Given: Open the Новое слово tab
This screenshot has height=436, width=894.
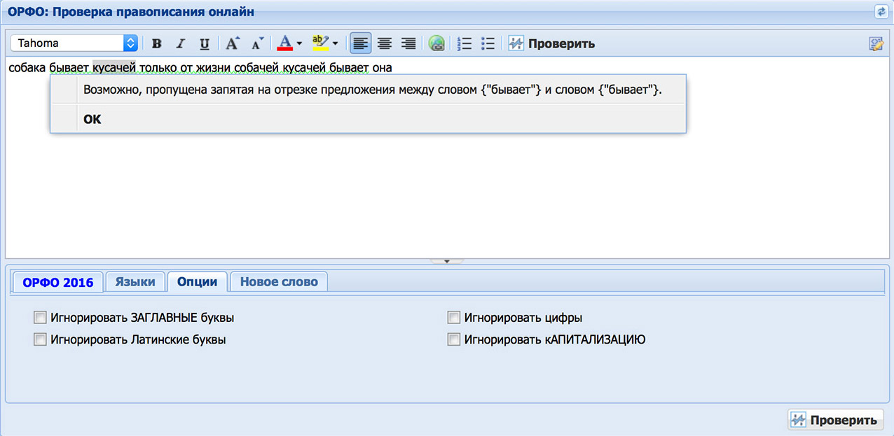Looking at the screenshot, I should coord(279,282).
